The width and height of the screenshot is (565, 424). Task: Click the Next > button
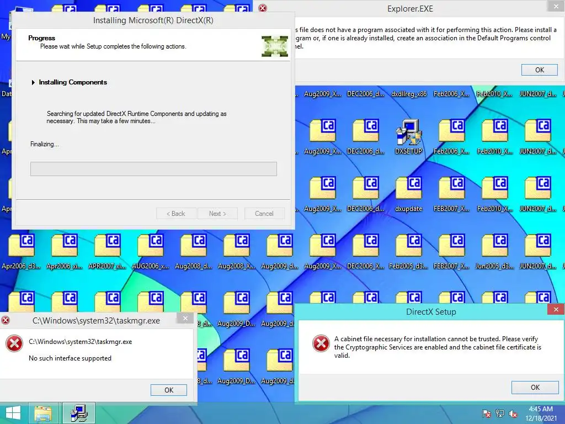pos(217,214)
